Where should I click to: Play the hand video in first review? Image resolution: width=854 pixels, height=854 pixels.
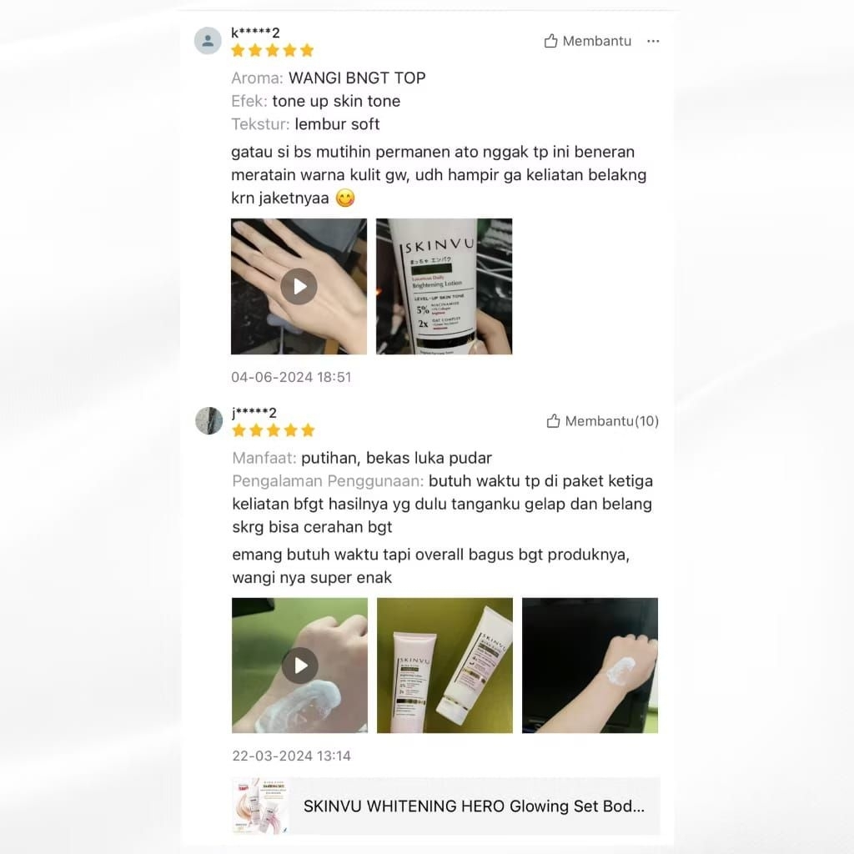tap(299, 287)
